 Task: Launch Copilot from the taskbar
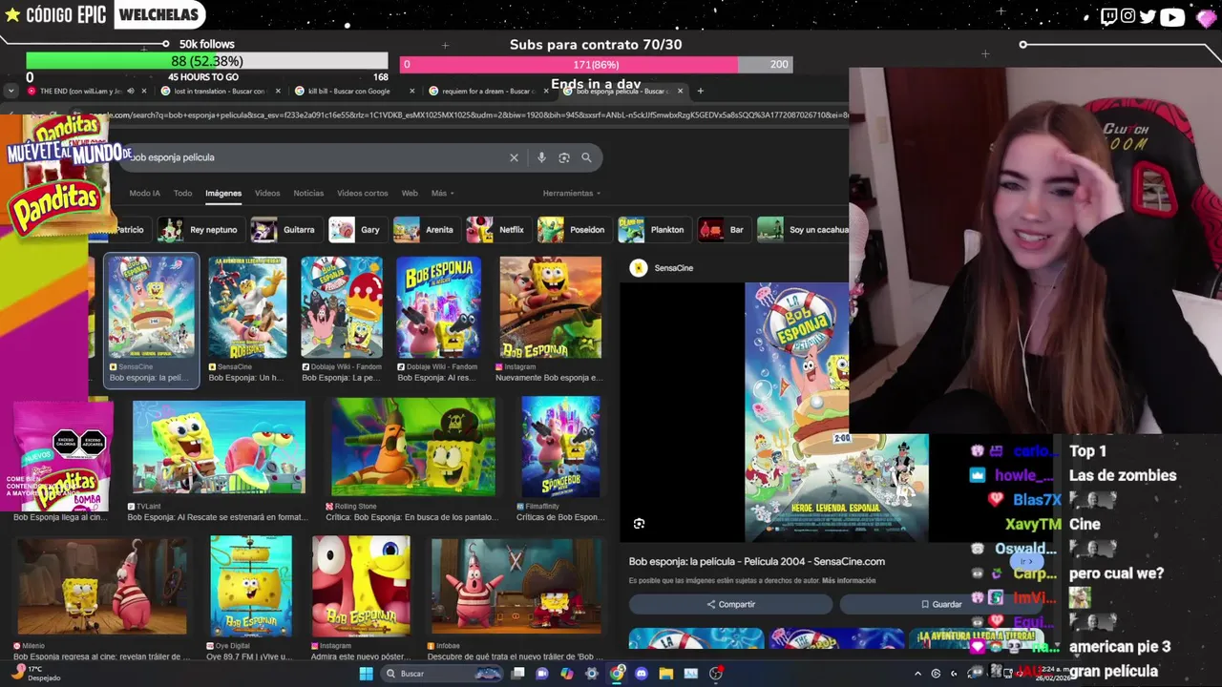pyautogui.click(x=567, y=674)
